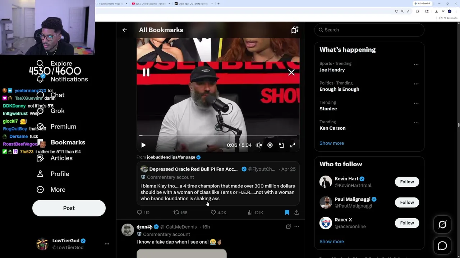The width and height of the screenshot is (460, 258).
Task: Open the add bookmark folder icon
Action: pyautogui.click(x=295, y=30)
